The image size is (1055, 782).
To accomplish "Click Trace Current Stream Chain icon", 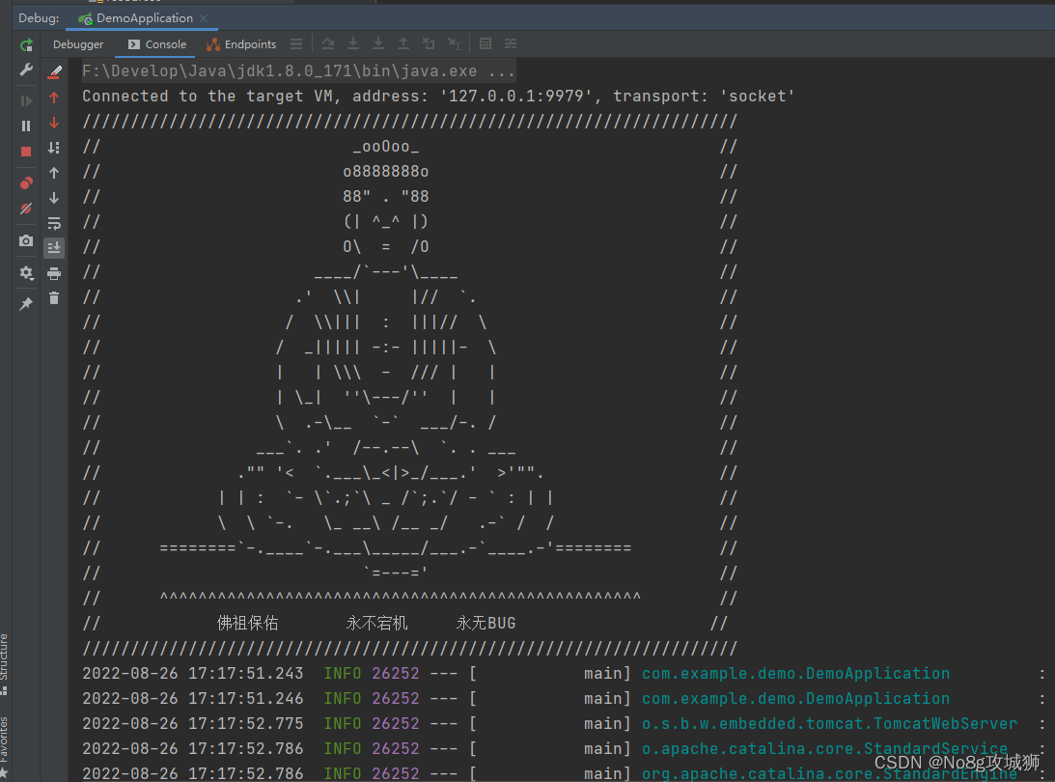I will coord(511,43).
